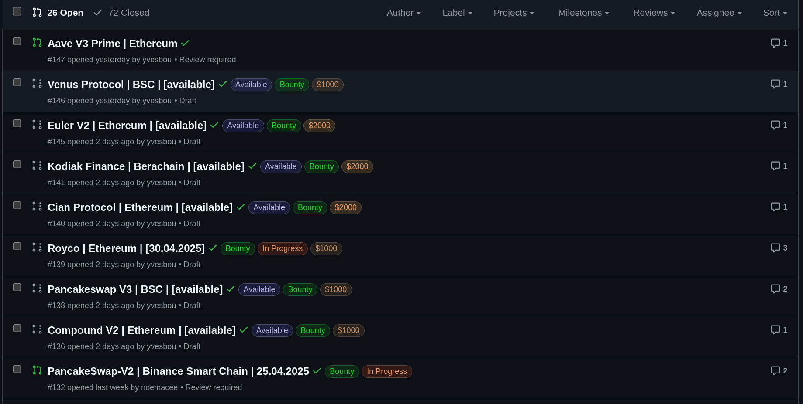This screenshot has height=404, width=803.
Task: Open the Reviews filter dropdown
Action: pyautogui.click(x=654, y=13)
